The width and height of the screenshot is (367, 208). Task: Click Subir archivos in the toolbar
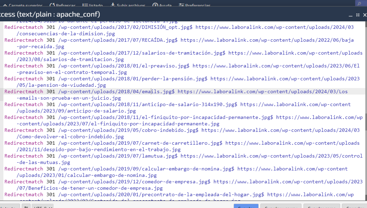(x=128, y=5)
